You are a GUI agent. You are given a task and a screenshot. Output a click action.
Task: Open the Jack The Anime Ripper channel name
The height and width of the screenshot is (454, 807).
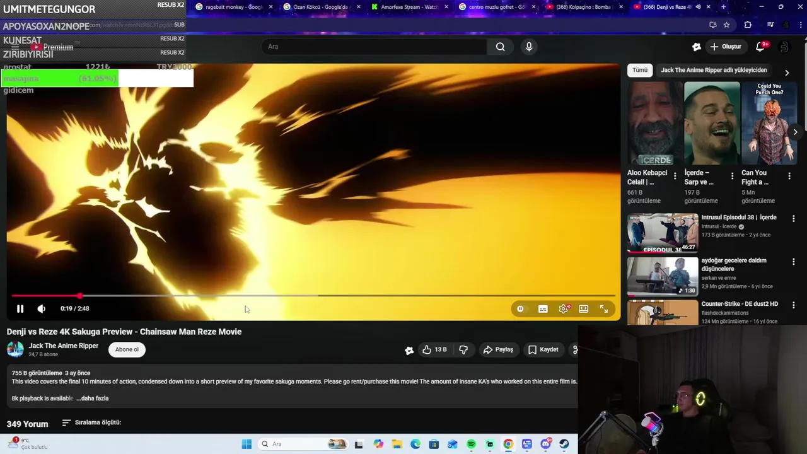(63, 346)
